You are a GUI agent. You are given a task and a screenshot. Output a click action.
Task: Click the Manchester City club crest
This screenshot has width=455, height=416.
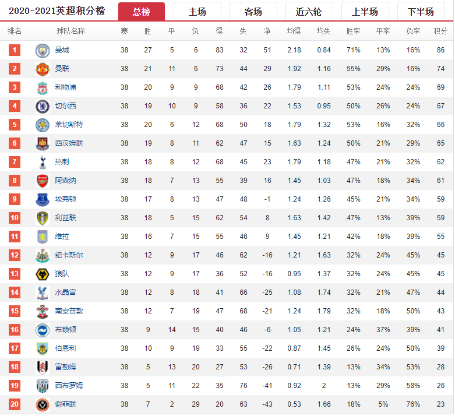click(43, 51)
